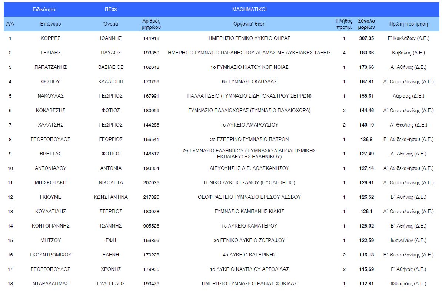The width and height of the screenshot is (442, 292).
Task: Select surname ΚΟΚΑΒΕΣΗΣ
Action: (50, 110)
